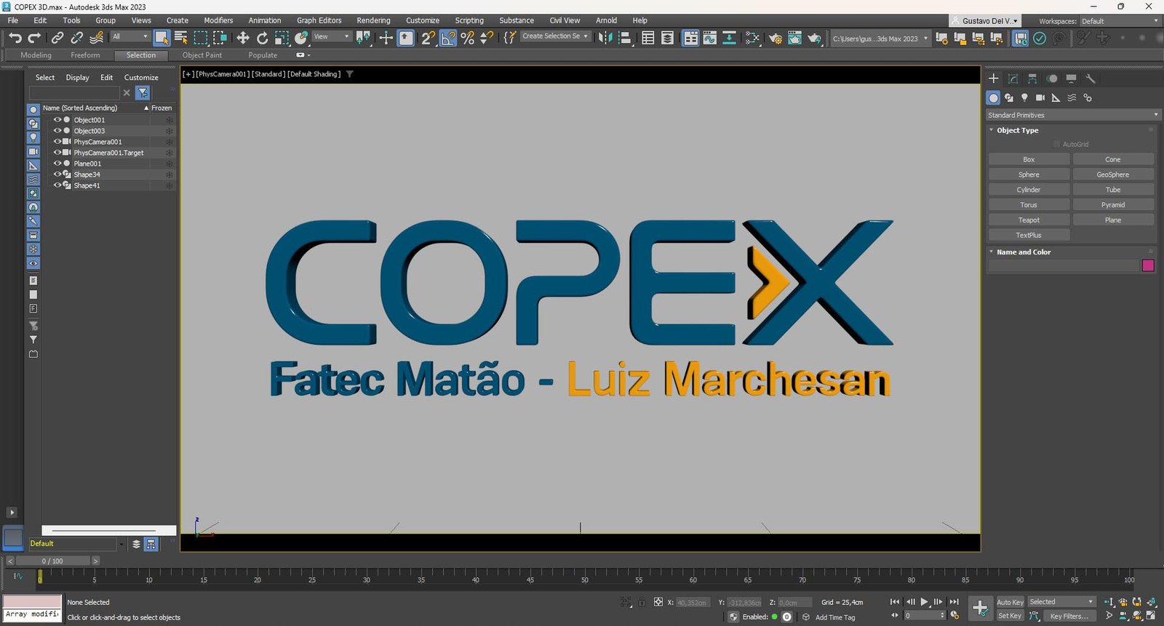Hide Object003 with its eye icon

point(57,131)
